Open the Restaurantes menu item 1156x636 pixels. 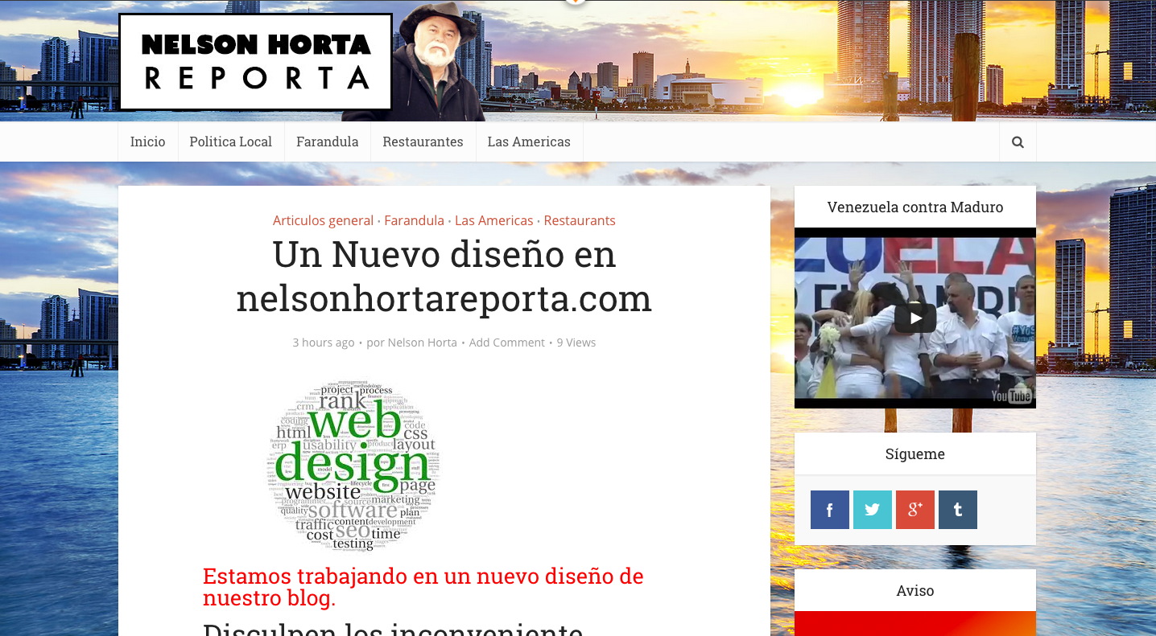(423, 142)
